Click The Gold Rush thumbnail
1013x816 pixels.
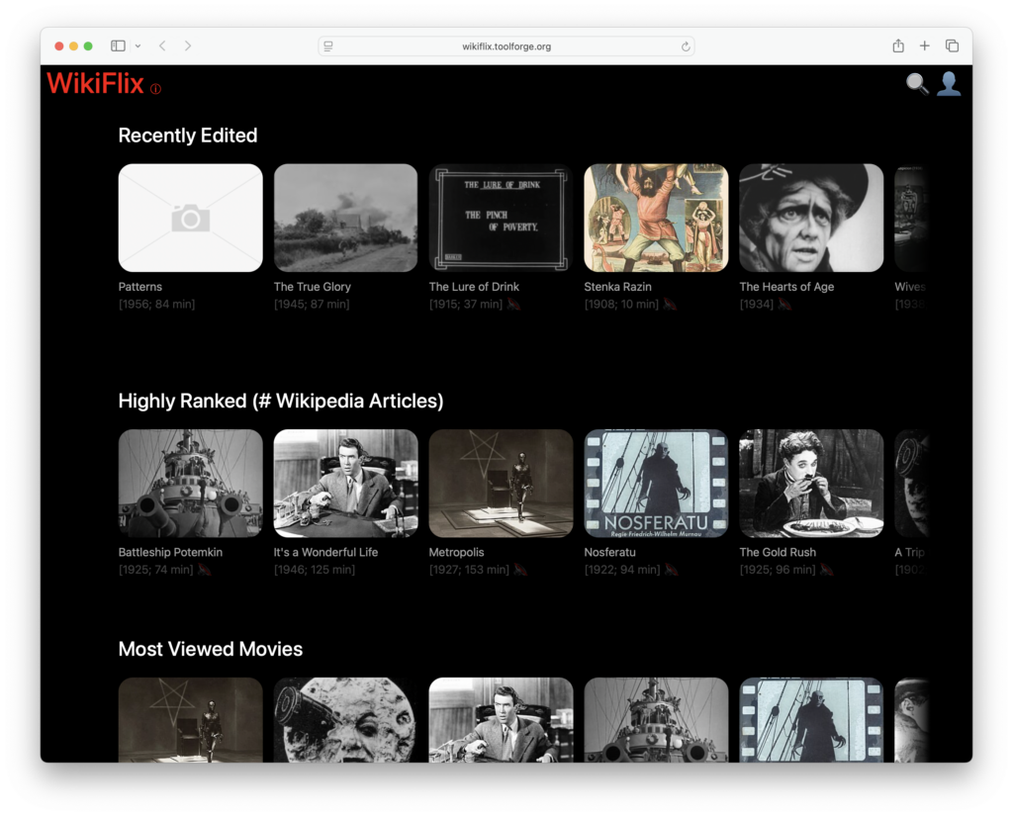point(811,483)
